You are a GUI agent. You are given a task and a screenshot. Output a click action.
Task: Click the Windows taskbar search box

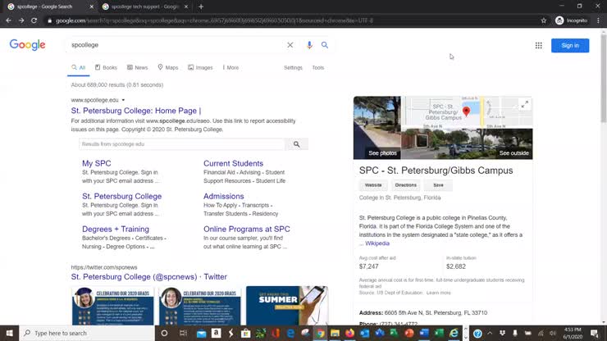[87, 333]
